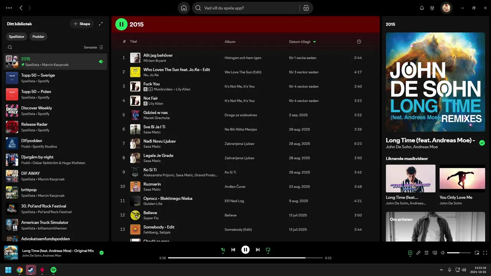Toggle smart shuffle button
Screen dimensions: 491x276
[x=223, y=250]
